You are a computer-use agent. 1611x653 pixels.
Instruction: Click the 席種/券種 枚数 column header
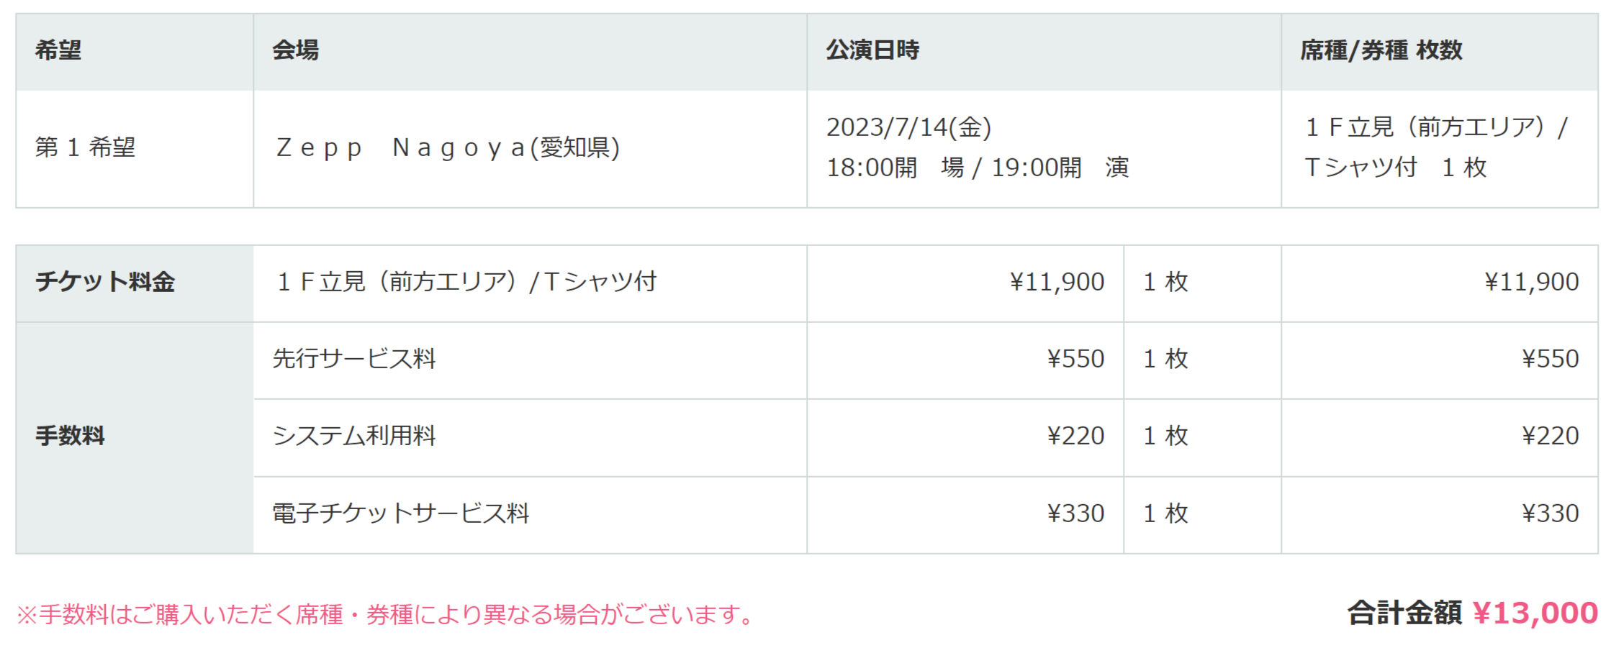[1440, 52]
